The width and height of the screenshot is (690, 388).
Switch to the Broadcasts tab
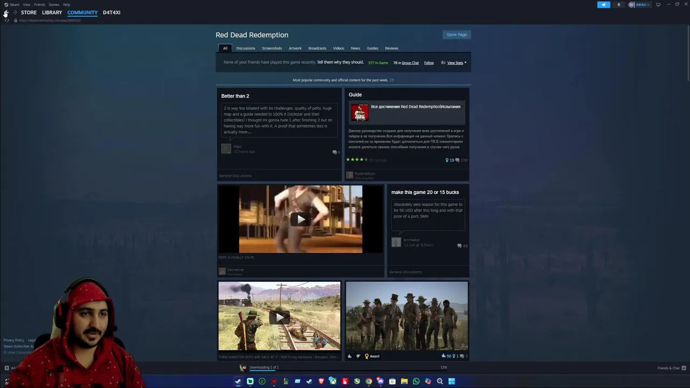(x=317, y=48)
